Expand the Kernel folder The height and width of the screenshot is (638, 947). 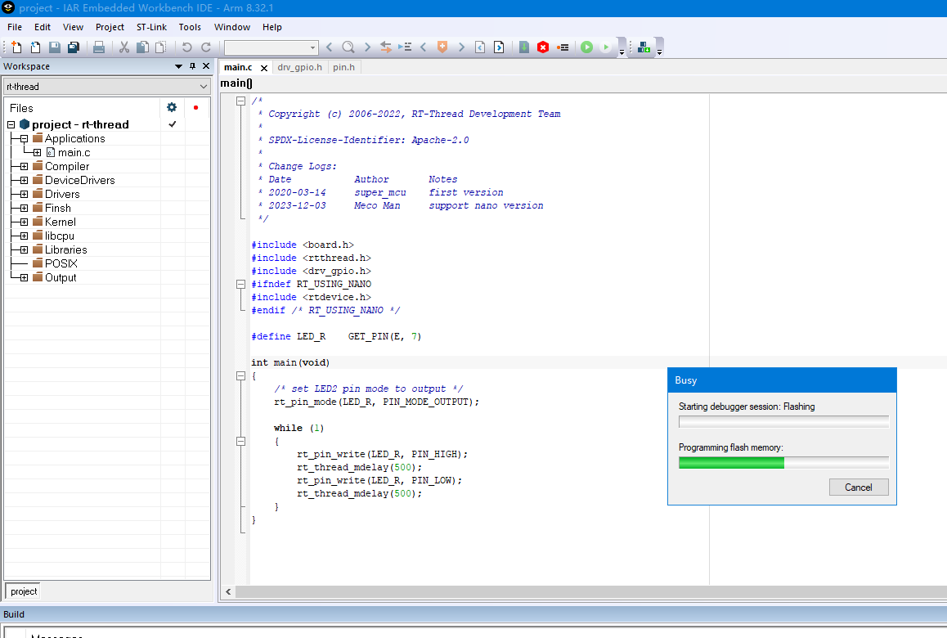tap(25, 222)
